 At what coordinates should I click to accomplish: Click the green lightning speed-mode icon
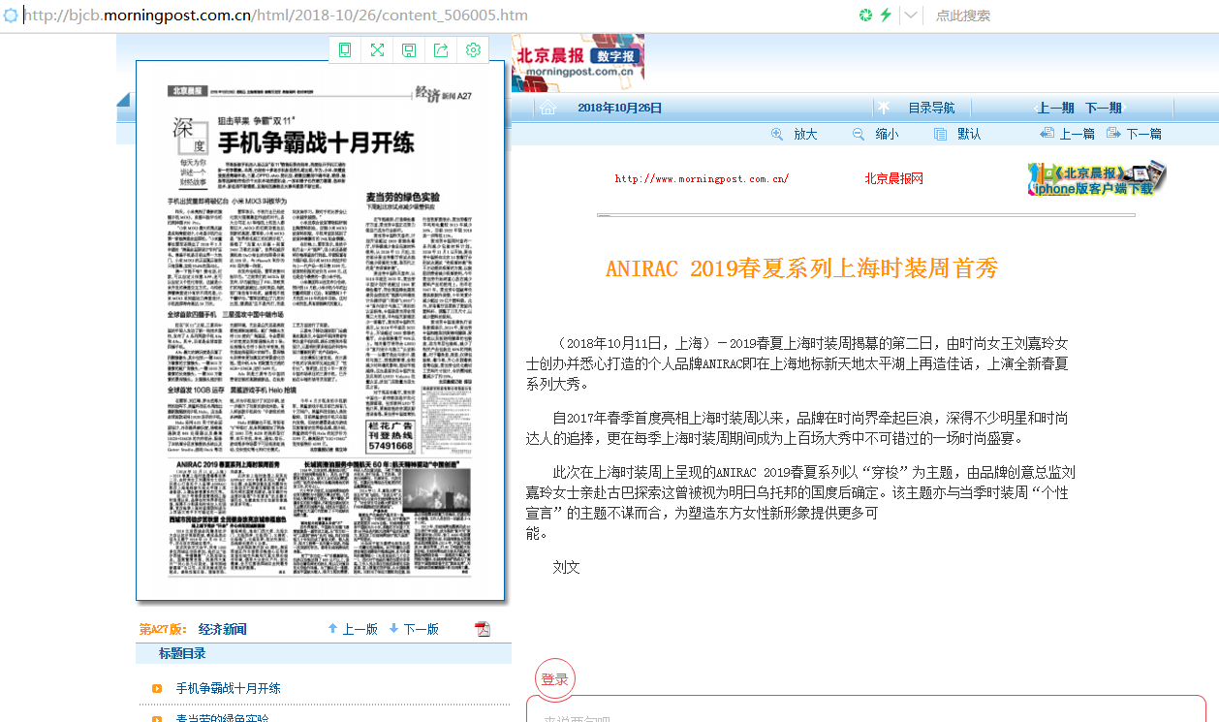886,15
